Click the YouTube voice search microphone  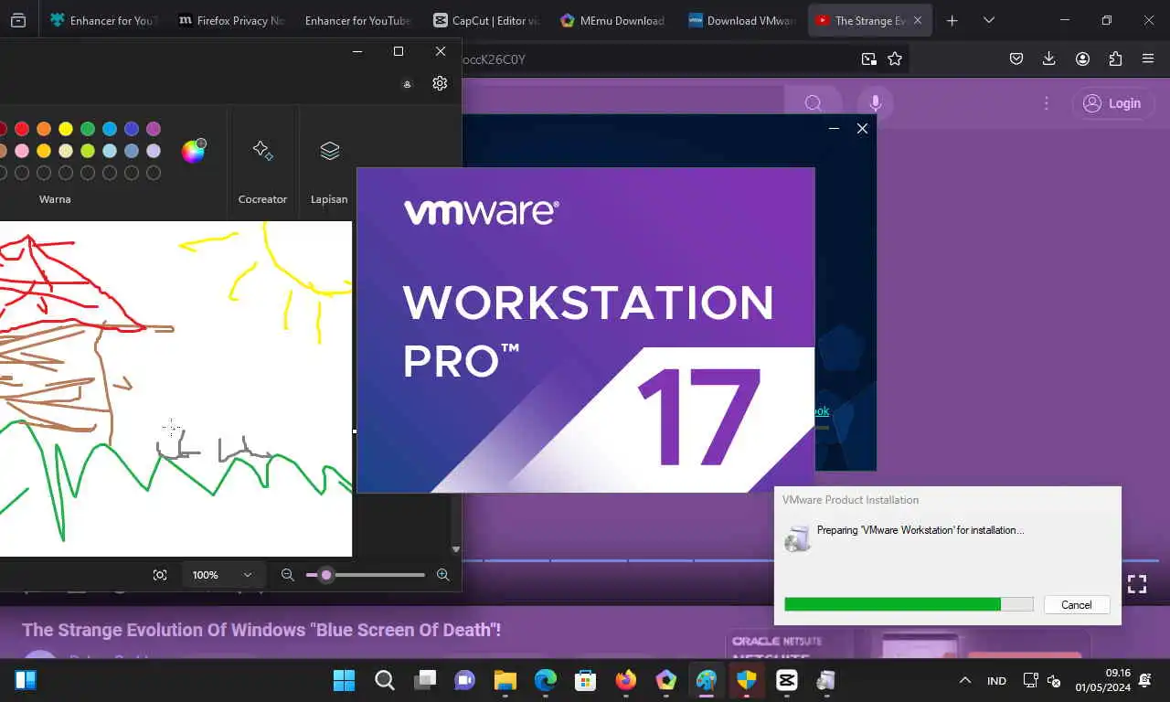[x=875, y=103]
